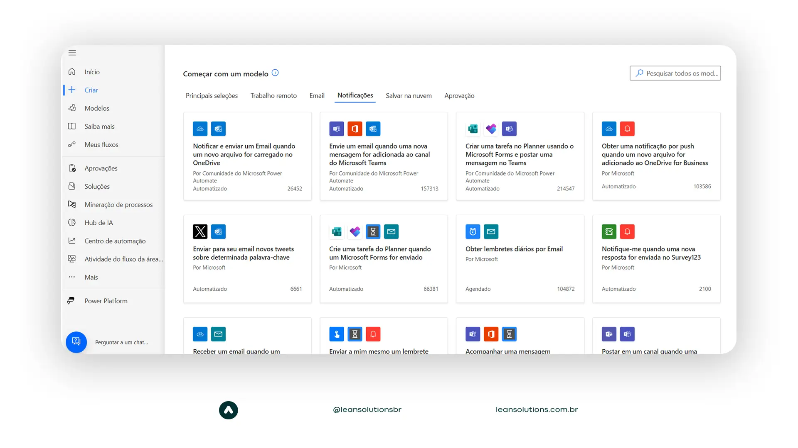
Task: Open Atividade do fluxo da área icon
Action: point(72,259)
